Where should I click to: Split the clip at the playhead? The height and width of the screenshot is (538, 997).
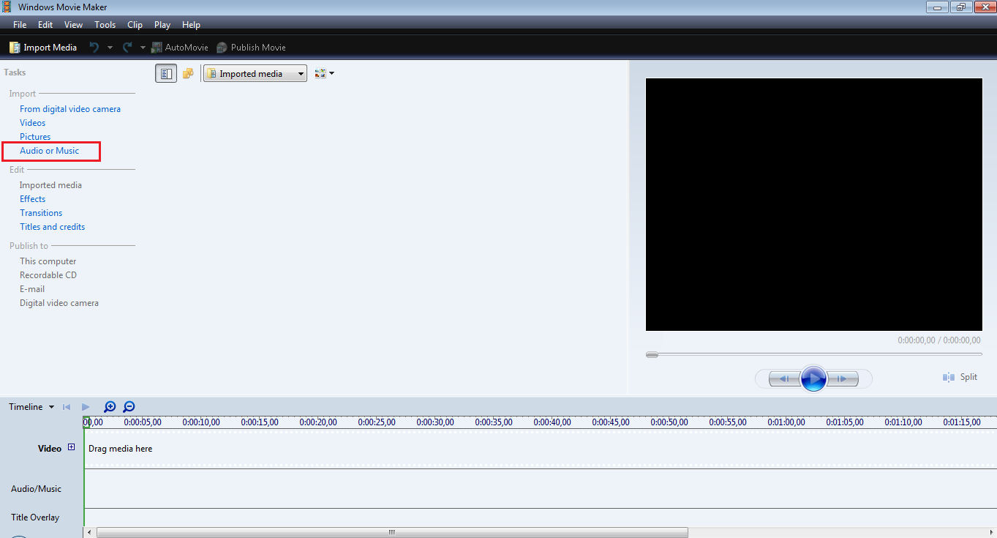point(960,376)
